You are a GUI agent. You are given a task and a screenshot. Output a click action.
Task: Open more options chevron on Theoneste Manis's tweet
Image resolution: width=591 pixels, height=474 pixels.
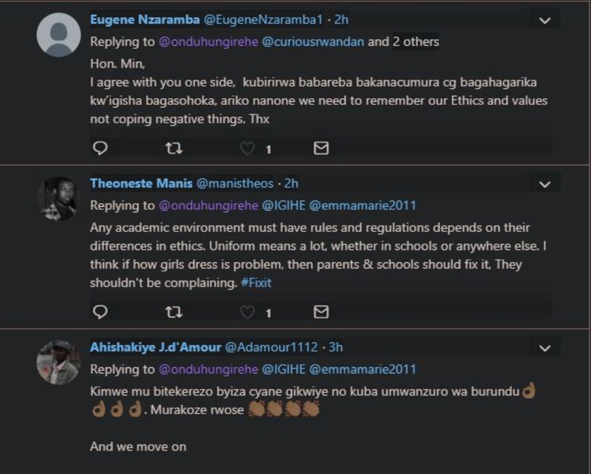coord(545,185)
